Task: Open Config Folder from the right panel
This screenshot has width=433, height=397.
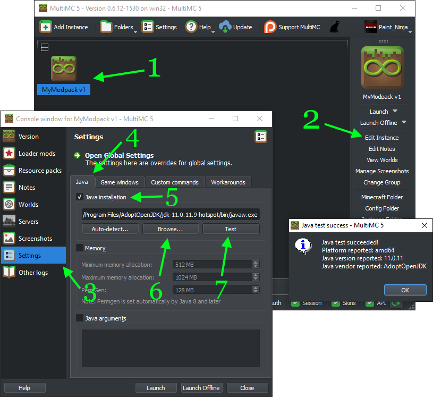Action: (x=382, y=208)
